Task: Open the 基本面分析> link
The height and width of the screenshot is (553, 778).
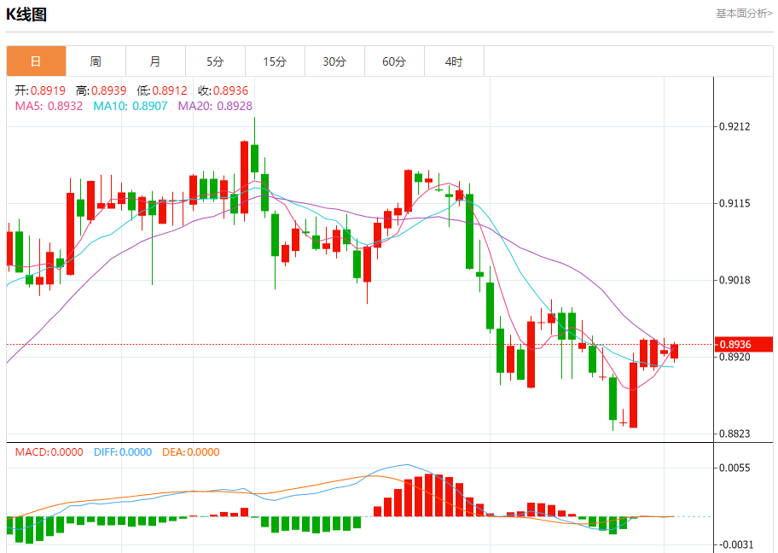Action: [x=744, y=14]
